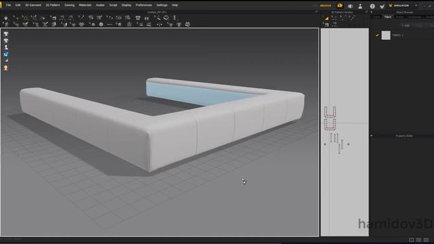Click the second garment display icon in 3D viewport
This screenshot has height=244, width=434.
point(6,41)
